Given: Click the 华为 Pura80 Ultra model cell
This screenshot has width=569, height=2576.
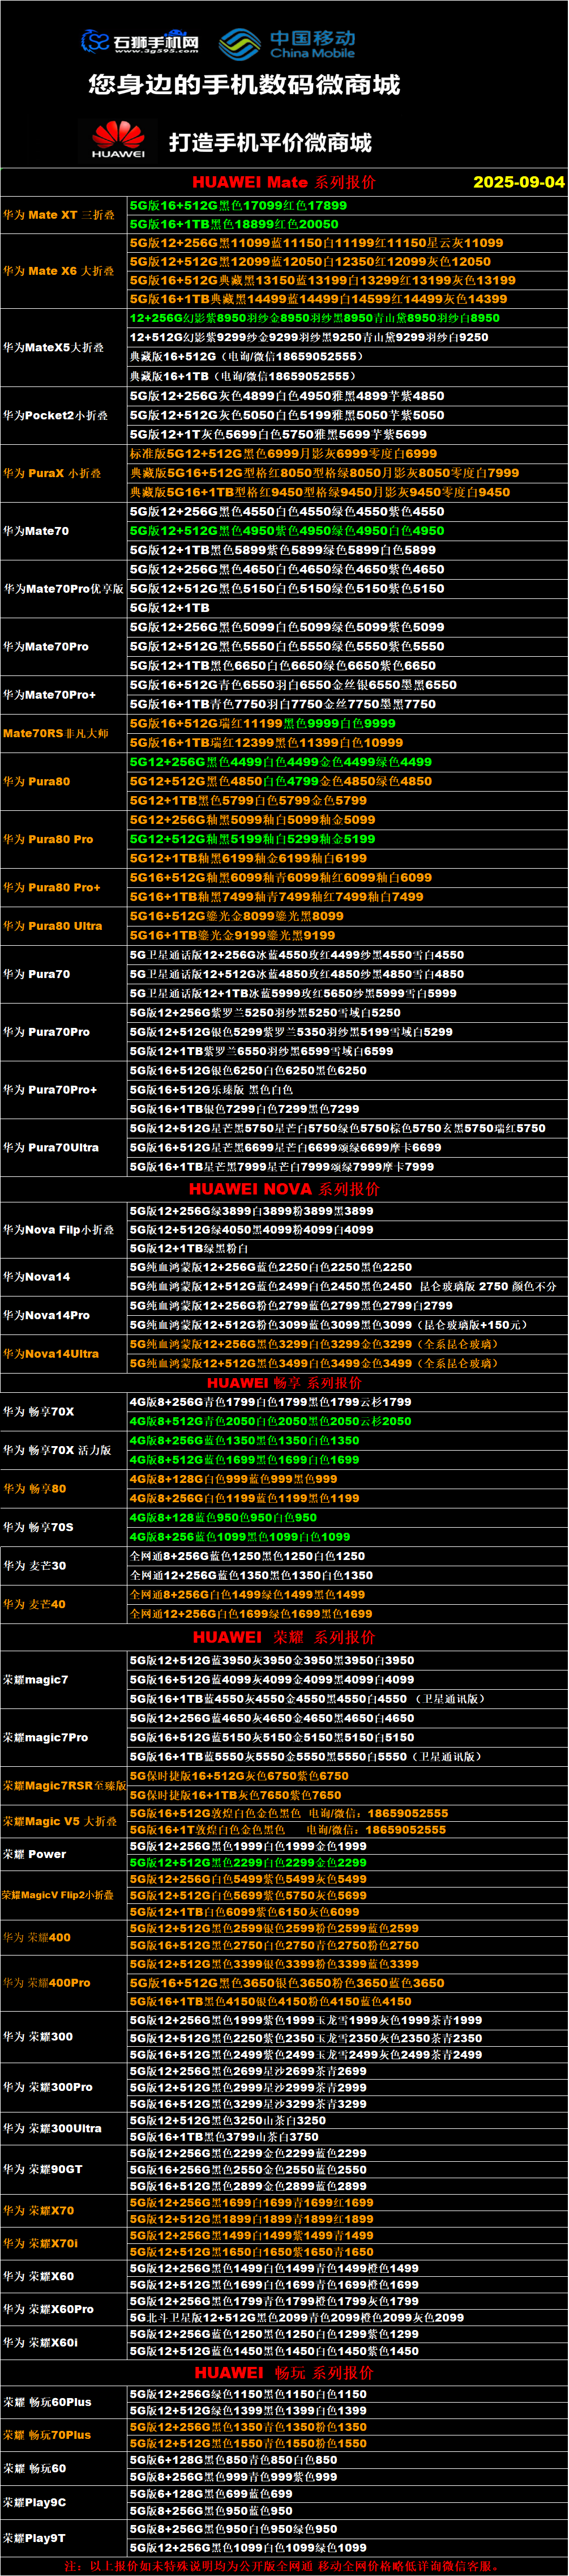Looking at the screenshot, I should 53,926.
